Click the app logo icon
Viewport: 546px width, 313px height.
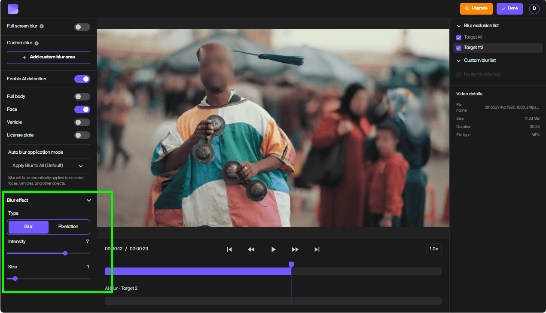click(13, 9)
